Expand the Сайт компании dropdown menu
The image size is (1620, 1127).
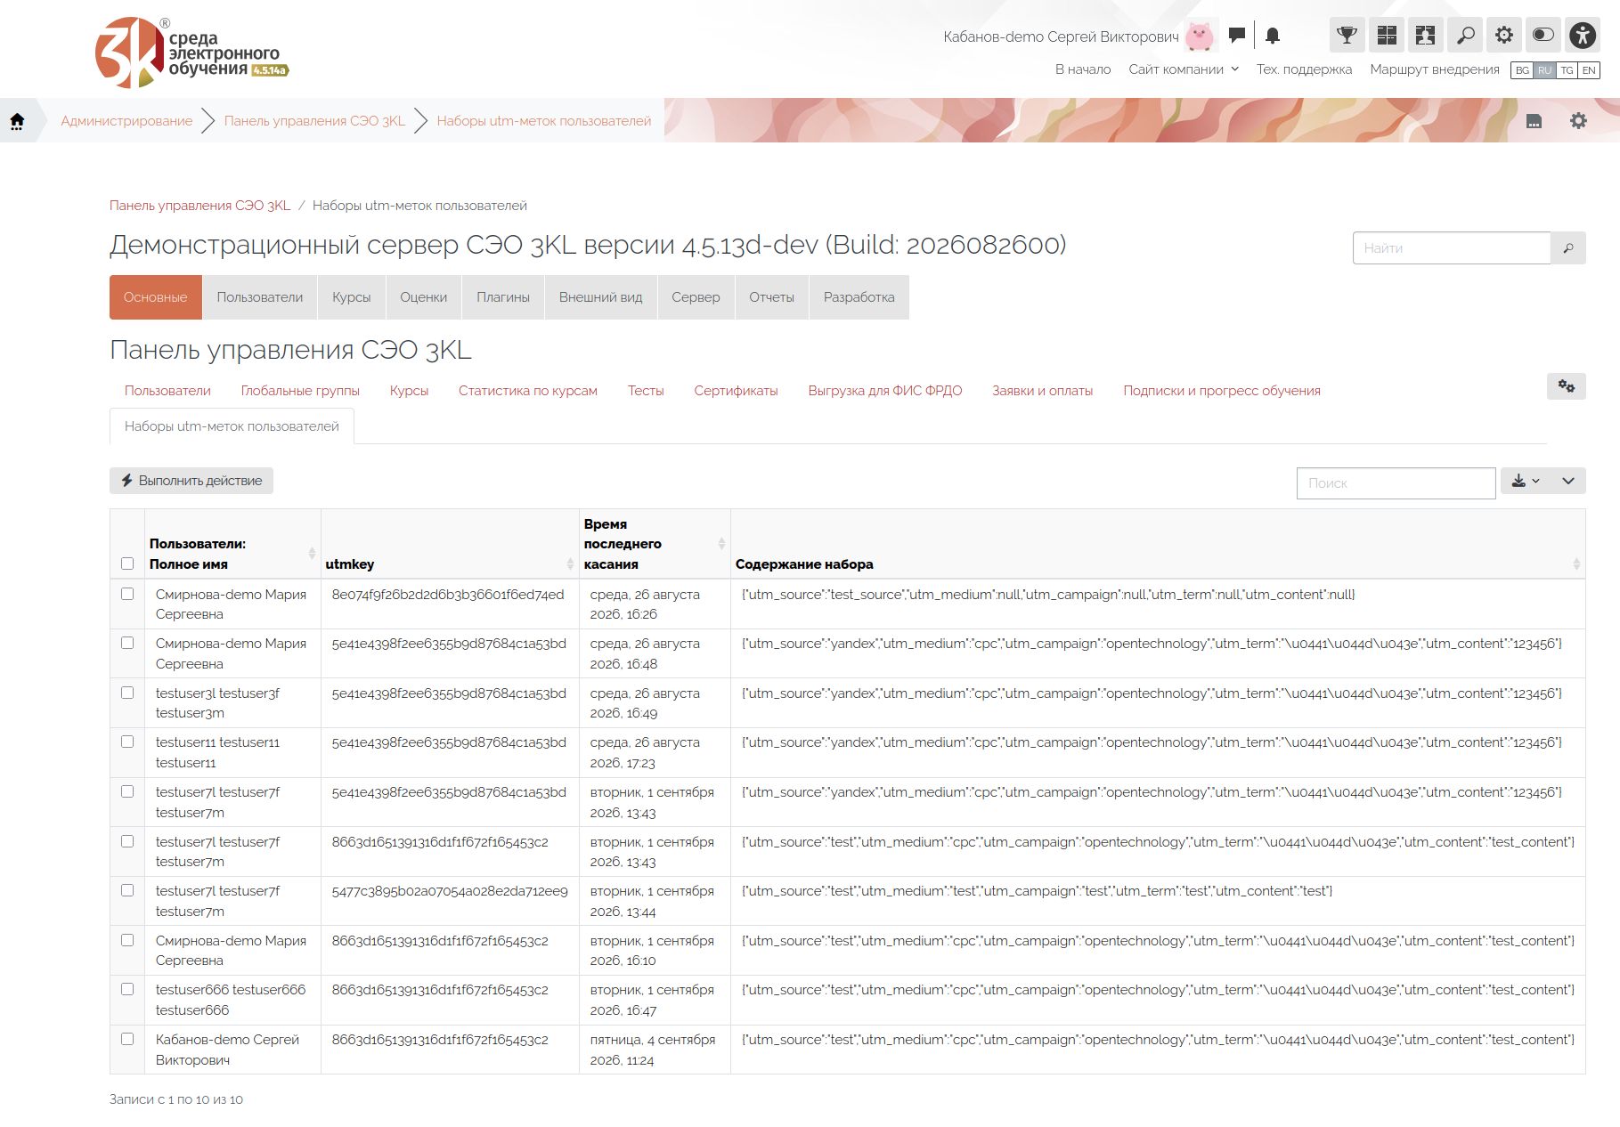click(x=1184, y=69)
